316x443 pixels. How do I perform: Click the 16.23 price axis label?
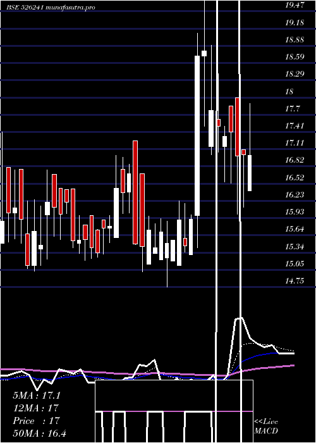[295, 195]
